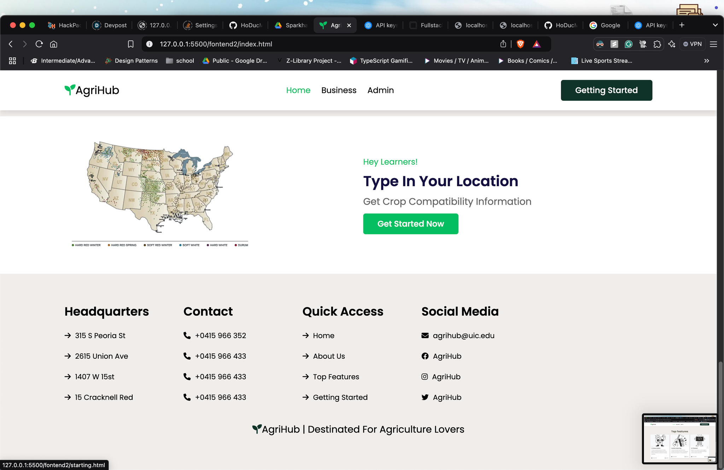Open the extensions puzzle piece icon
The width and height of the screenshot is (724, 470).
[657, 44]
